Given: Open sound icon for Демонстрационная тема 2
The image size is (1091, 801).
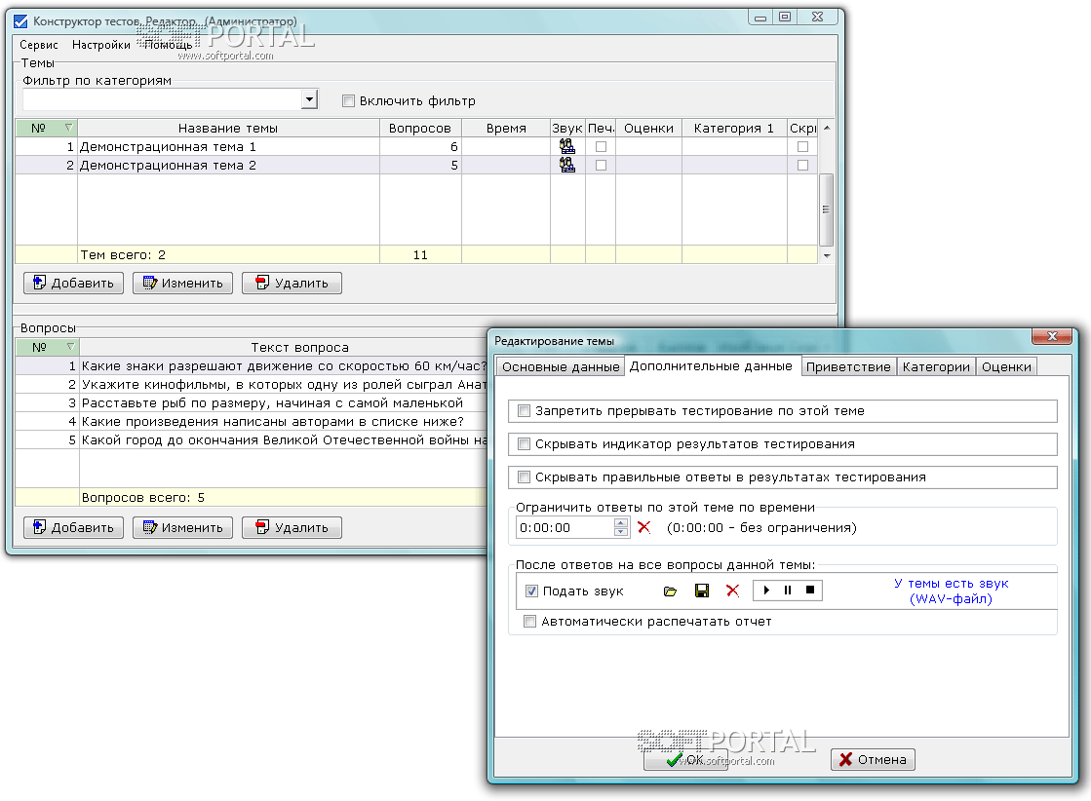Looking at the screenshot, I should coord(567,165).
